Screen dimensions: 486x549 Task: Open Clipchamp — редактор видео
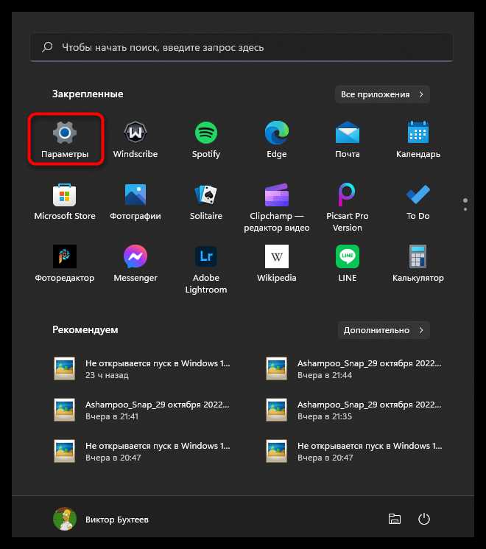pyautogui.click(x=277, y=207)
